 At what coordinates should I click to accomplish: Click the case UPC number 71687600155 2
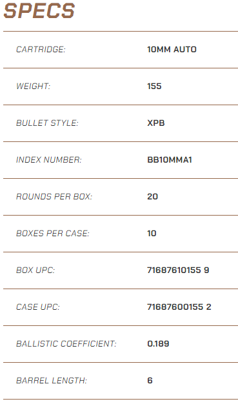click(179, 307)
